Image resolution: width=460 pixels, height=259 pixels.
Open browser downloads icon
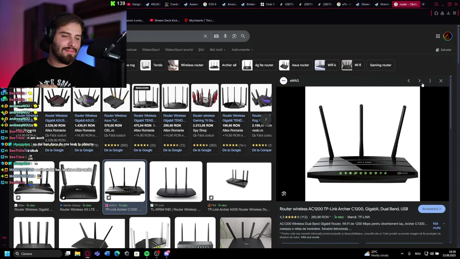pos(448,13)
